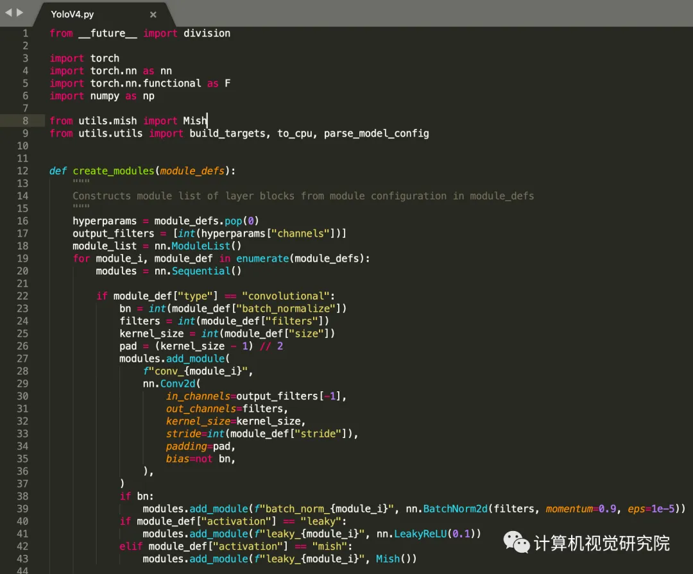Click 'enumerate' on line 19

click(262, 258)
